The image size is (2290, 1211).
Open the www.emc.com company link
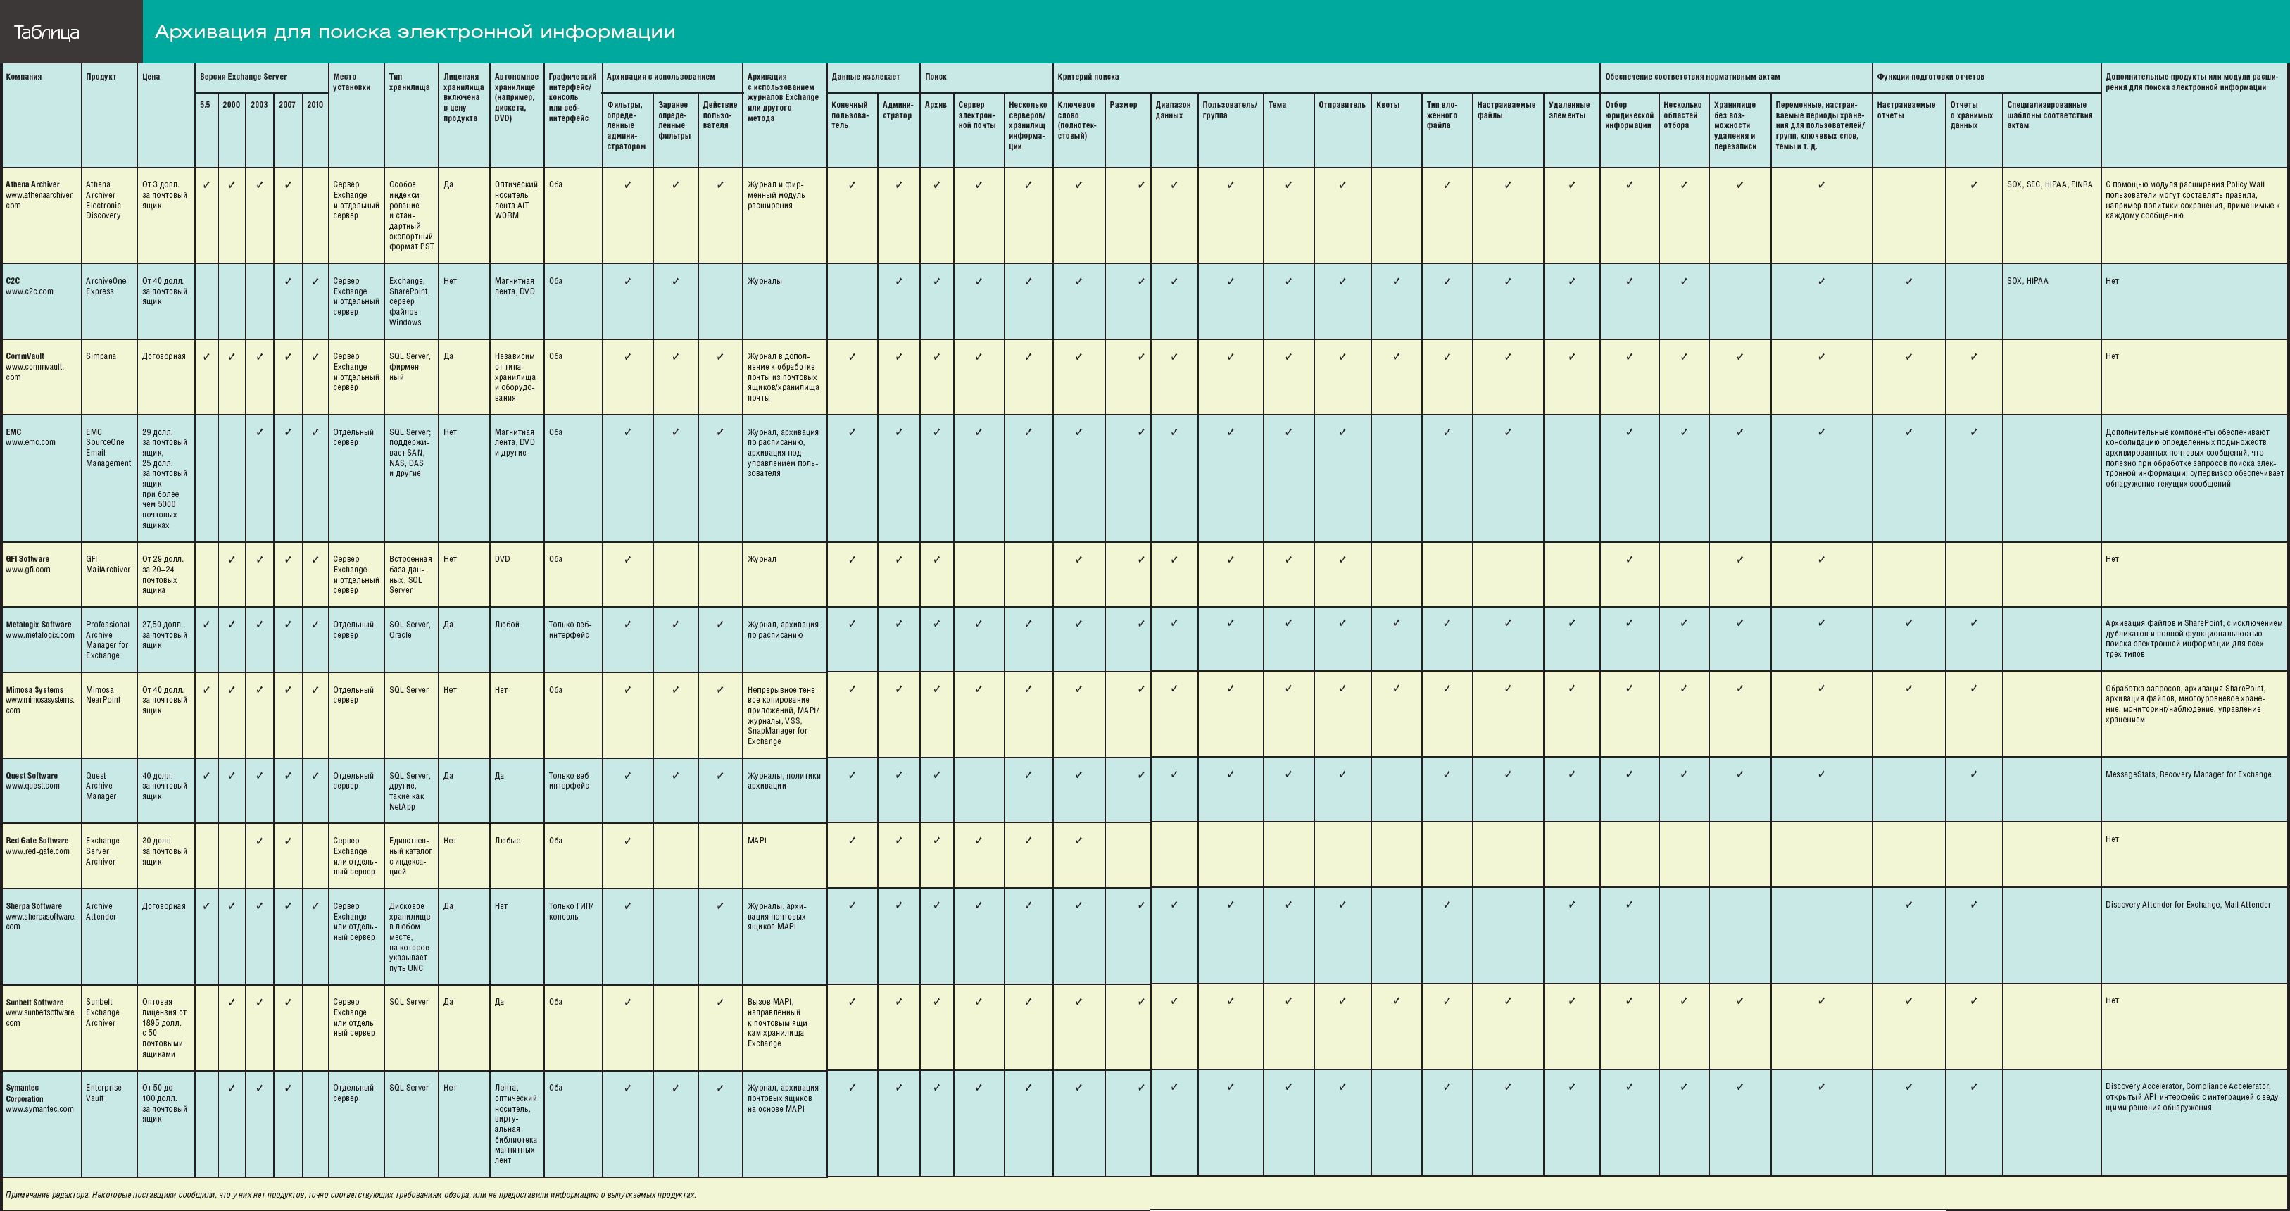pyautogui.click(x=30, y=443)
